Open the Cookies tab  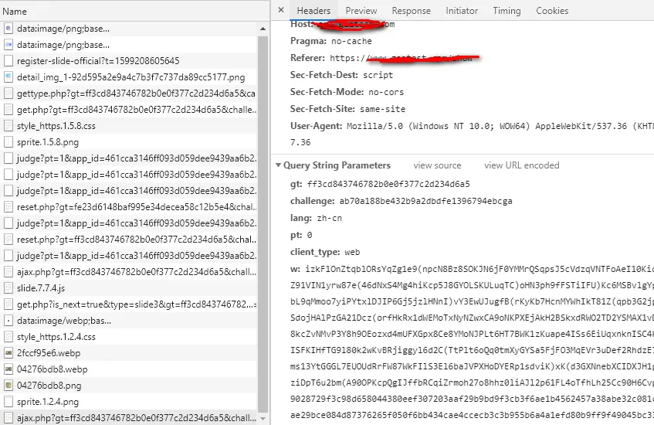[552, 11]
